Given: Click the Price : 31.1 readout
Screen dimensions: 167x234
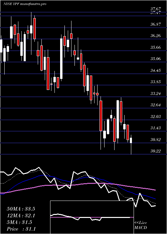Looking at the screenshot, I should click(x=21, y=229).
